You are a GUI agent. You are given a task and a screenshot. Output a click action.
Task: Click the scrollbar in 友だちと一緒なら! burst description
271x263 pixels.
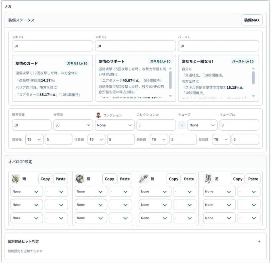[x=253, y=78]
